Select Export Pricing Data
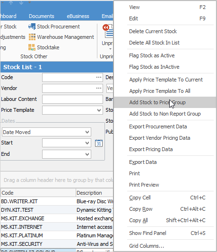The height and width of the screenshot is (252, 217). (x=165, y=149)
